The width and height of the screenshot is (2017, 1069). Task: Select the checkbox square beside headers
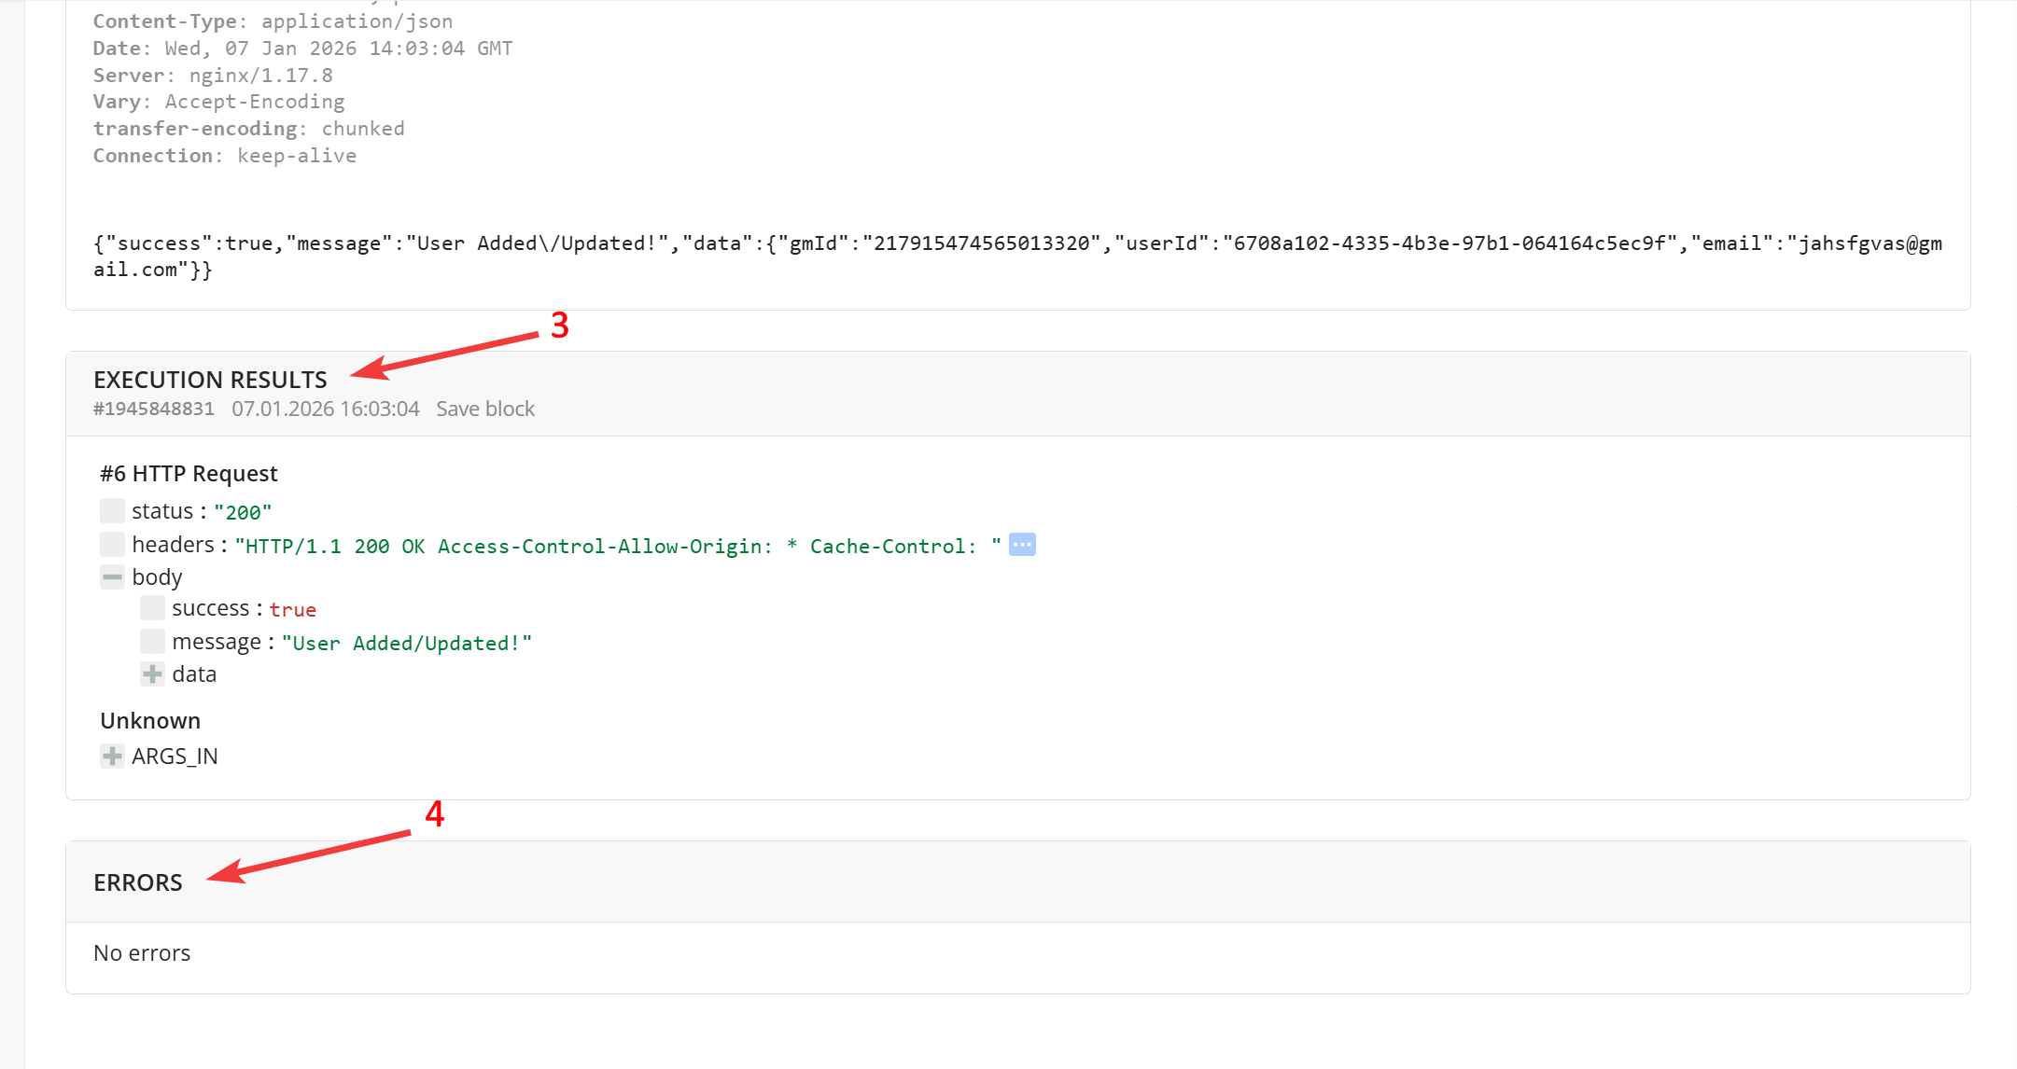(112, 544)
